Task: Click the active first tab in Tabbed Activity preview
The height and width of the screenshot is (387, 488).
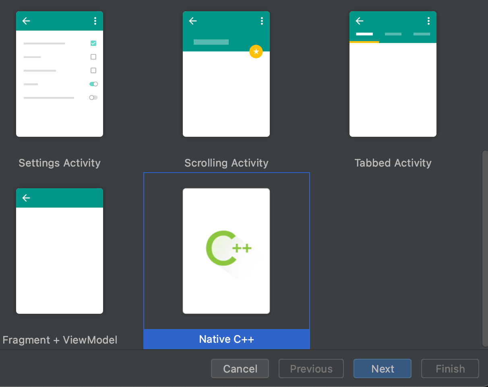Action: pyautogui.click(x=364, y=35)
